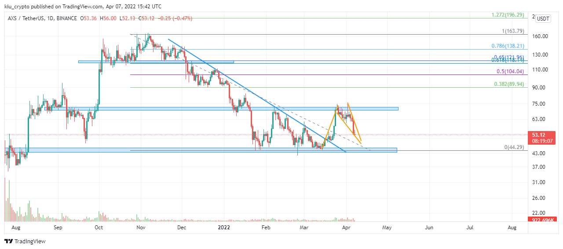
Task: Click Oct on the time axis
Action: point(99,228)
